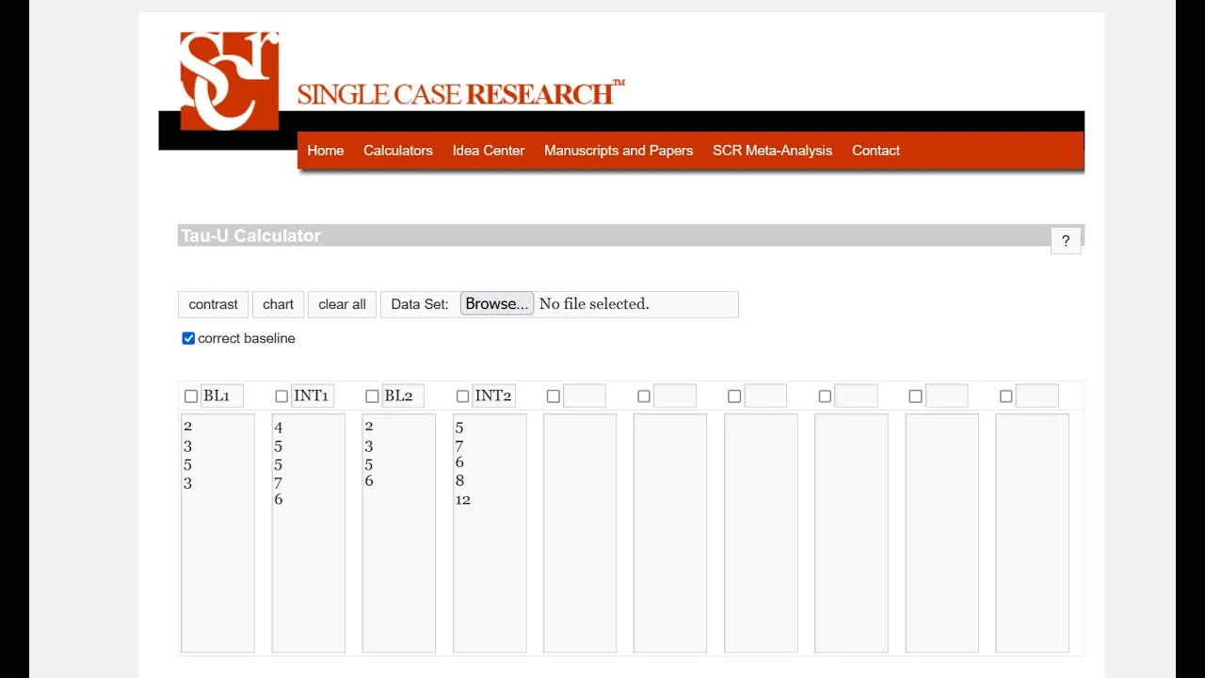The height and width of the screenshot is (678, 1205).
Task: Click the tenth column's empty label field
Action: click(1036, 395)
